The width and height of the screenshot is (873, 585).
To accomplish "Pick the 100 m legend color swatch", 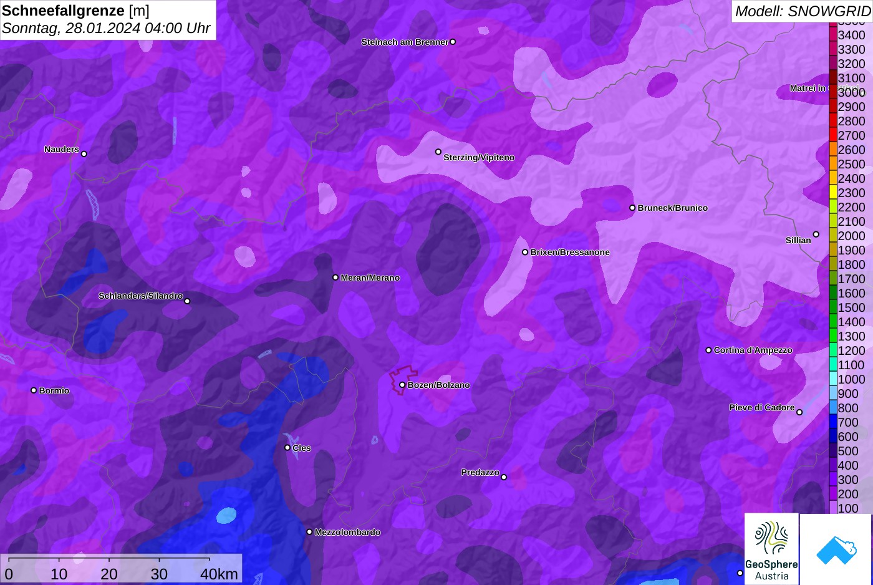I will tap(833, 508).
